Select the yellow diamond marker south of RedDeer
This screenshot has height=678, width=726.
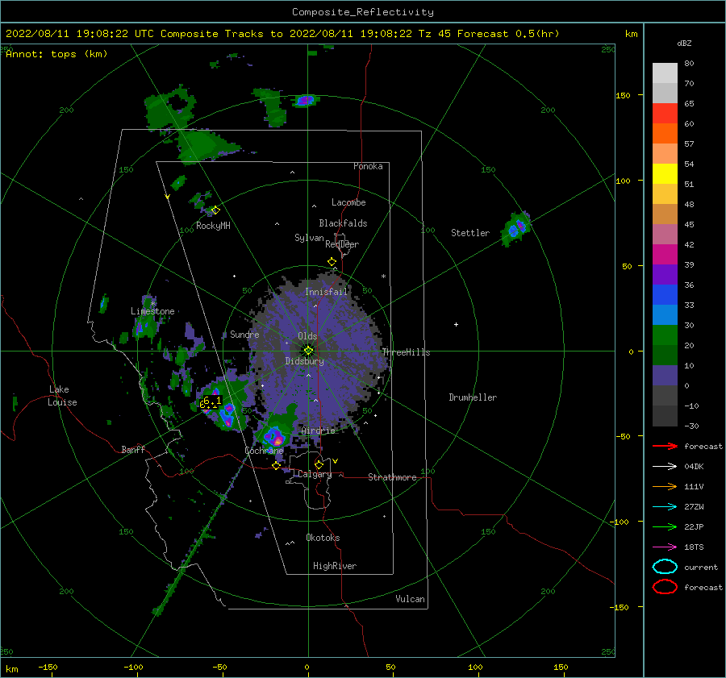[332, 262]
